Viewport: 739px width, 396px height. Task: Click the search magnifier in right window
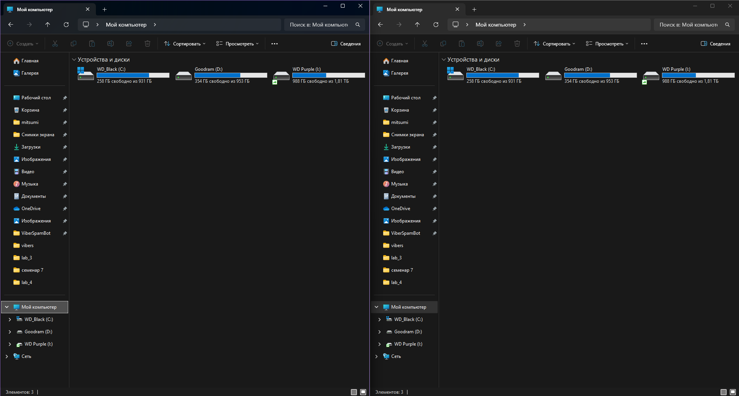click(x=727, y=25)
